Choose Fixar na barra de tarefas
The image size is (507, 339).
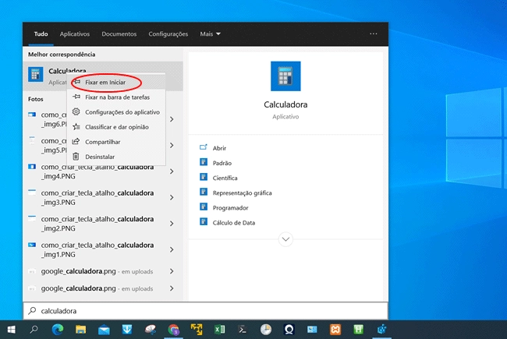click(116, 97)
